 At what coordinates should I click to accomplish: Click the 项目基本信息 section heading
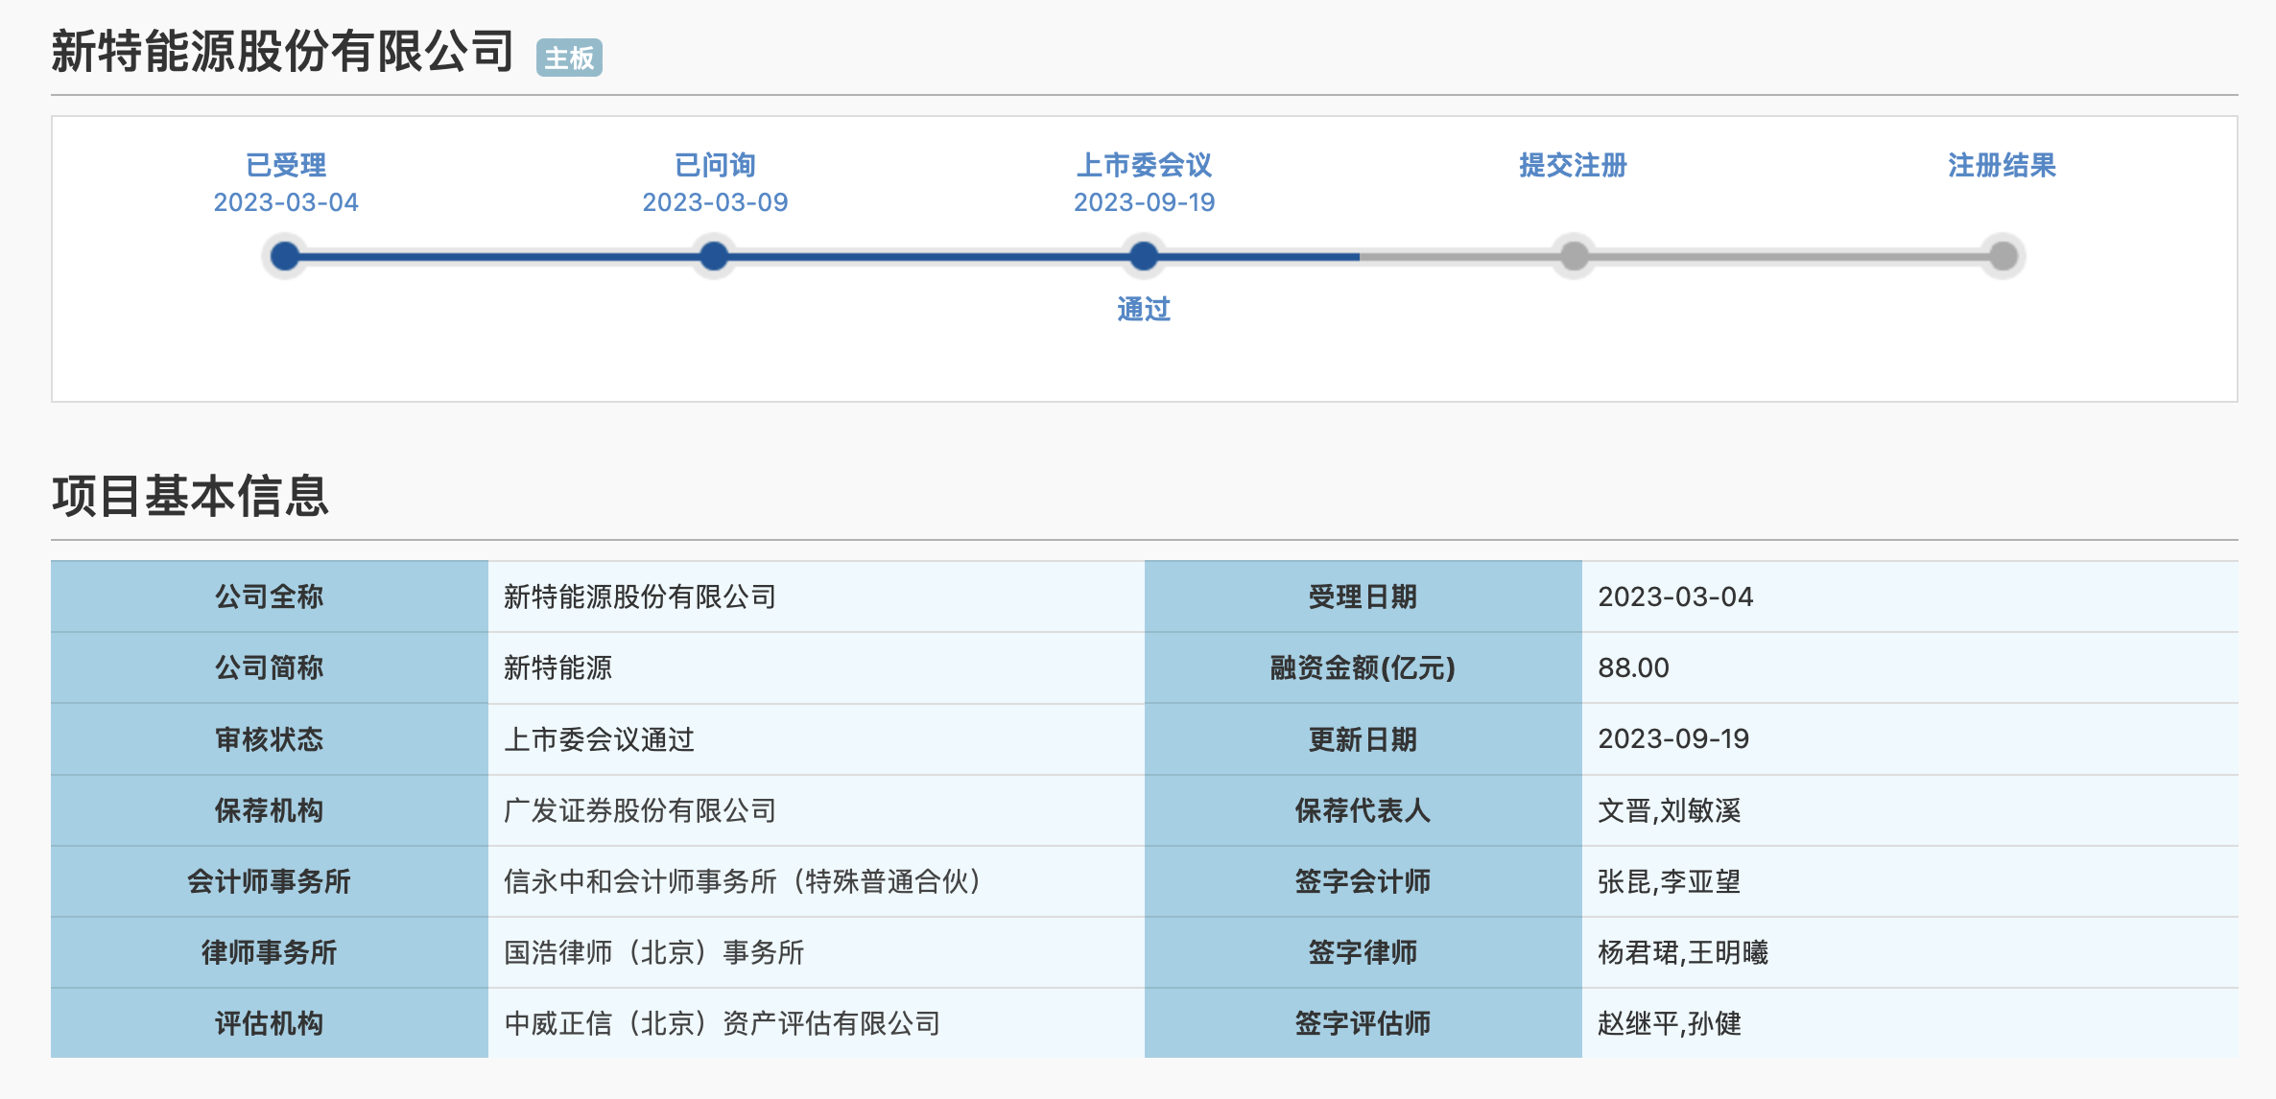(190, 496)
